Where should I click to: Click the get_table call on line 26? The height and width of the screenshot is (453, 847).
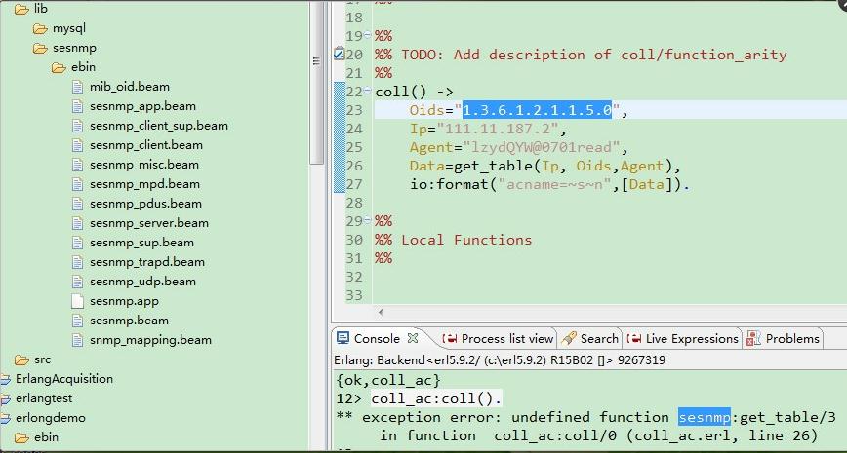click(567, 166)
